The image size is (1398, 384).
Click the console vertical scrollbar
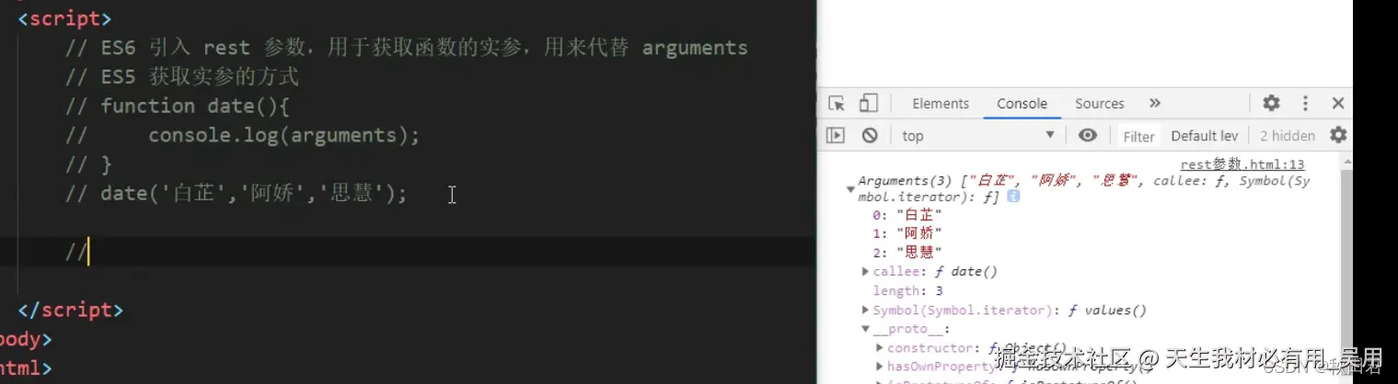(1346, 268)
